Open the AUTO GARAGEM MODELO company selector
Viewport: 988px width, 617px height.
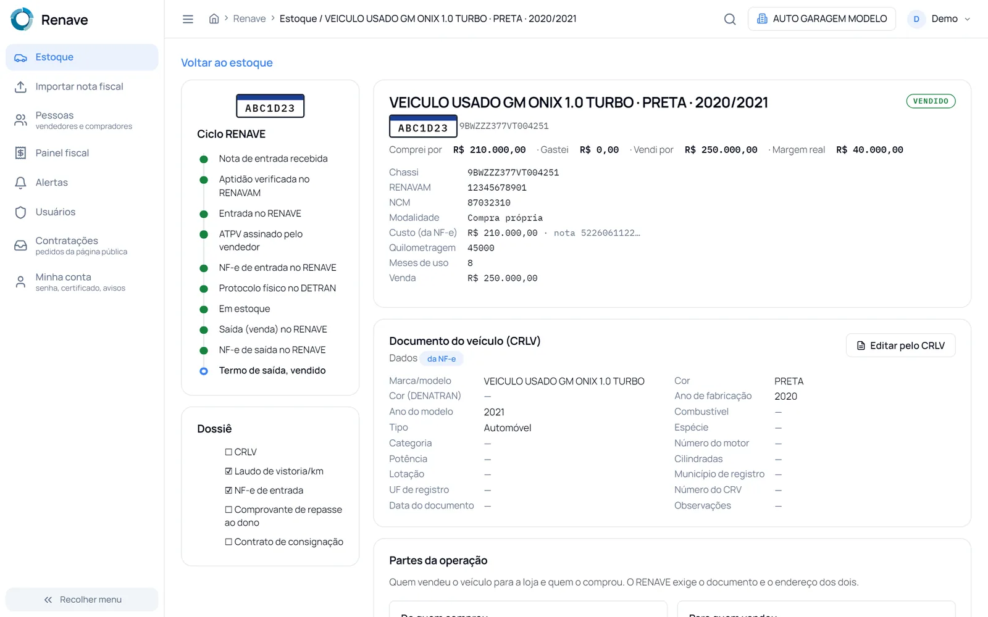point(821,19)
